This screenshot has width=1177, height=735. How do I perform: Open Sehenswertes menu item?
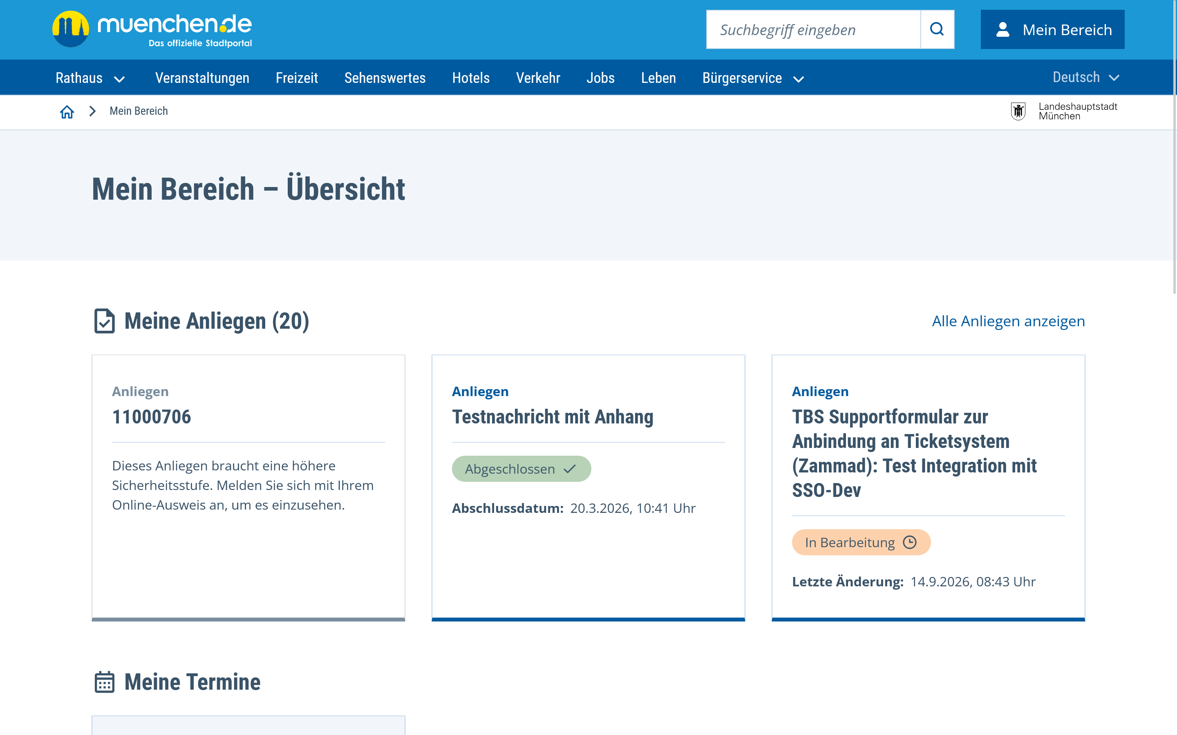[385, 78]
